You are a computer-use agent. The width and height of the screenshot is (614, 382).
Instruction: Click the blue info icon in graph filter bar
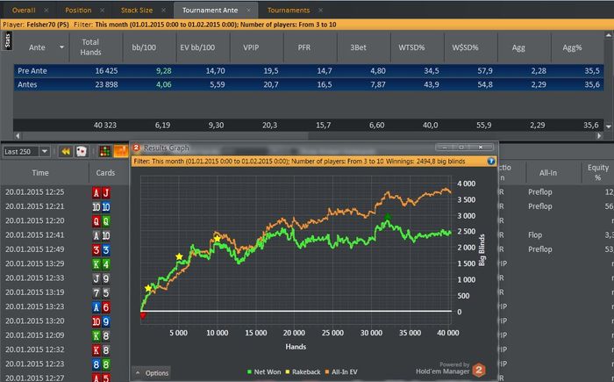491,162
